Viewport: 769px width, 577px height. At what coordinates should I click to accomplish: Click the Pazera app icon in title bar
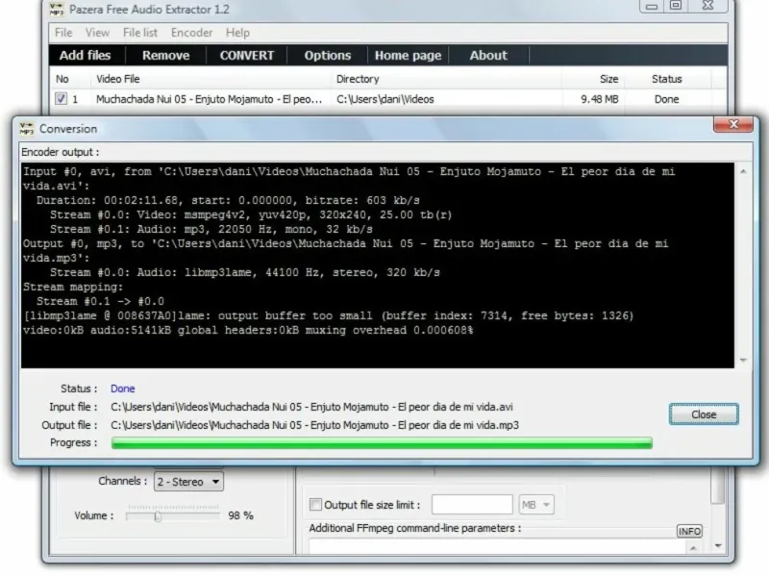57,9
